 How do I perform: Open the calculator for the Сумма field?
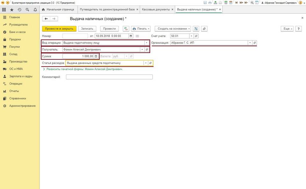[x=96, y=56]
